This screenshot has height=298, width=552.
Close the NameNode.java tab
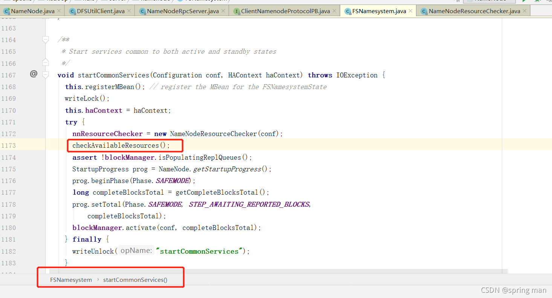point(59,11)
